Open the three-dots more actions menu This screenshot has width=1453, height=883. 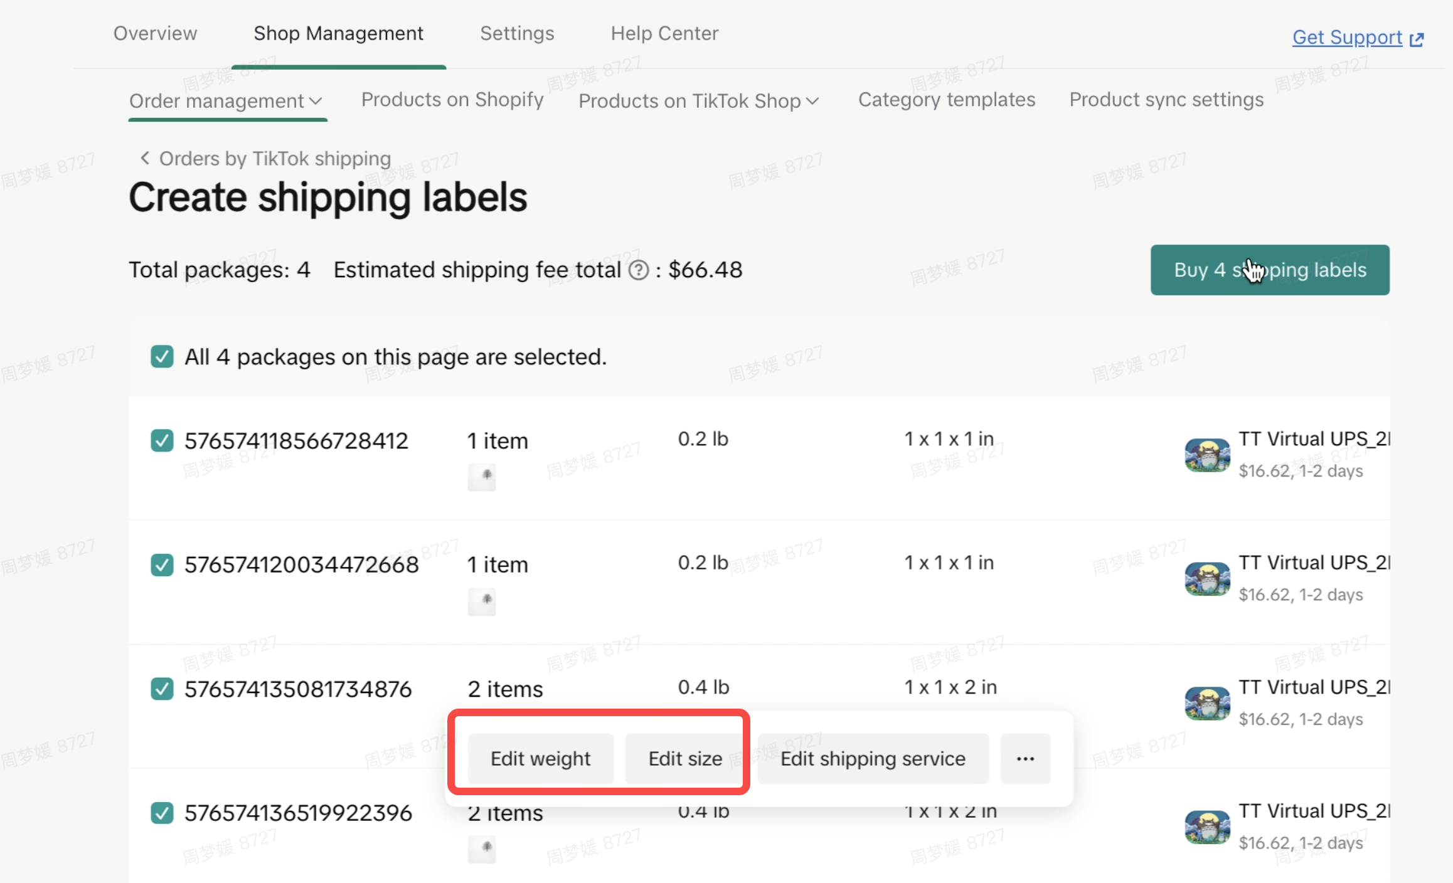(1025, 759)
